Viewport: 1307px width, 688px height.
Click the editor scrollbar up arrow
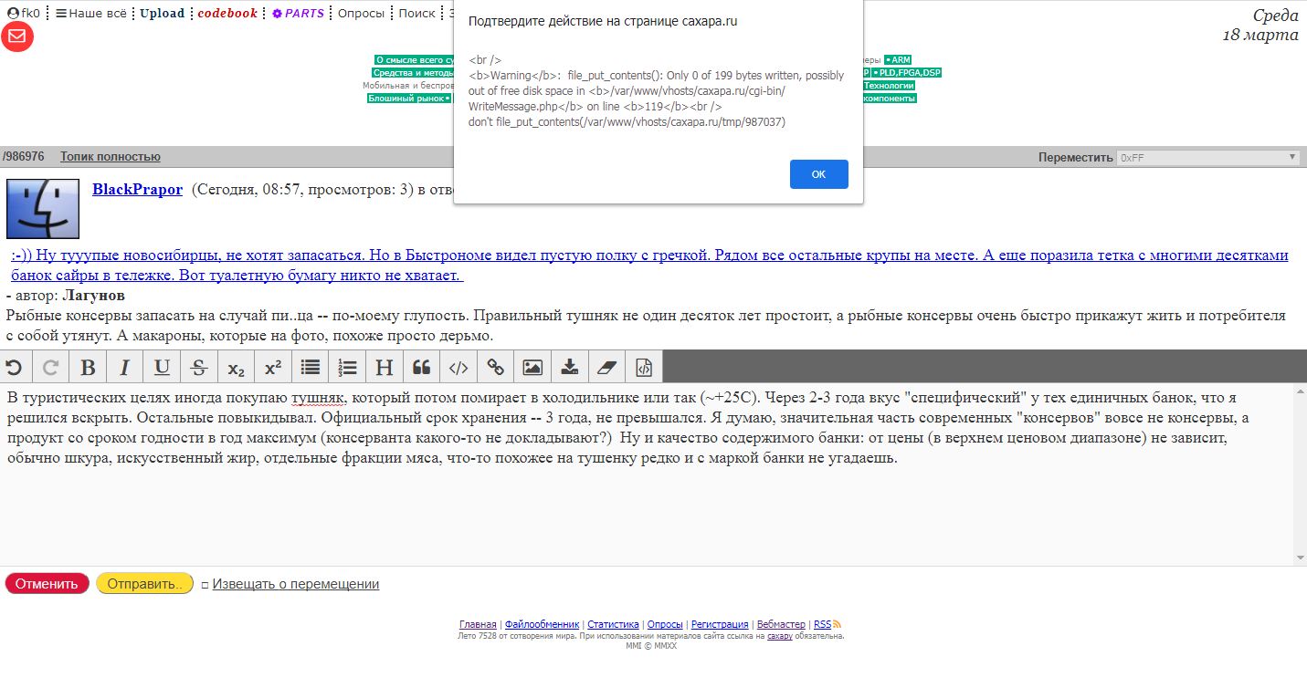[1301, 391]
